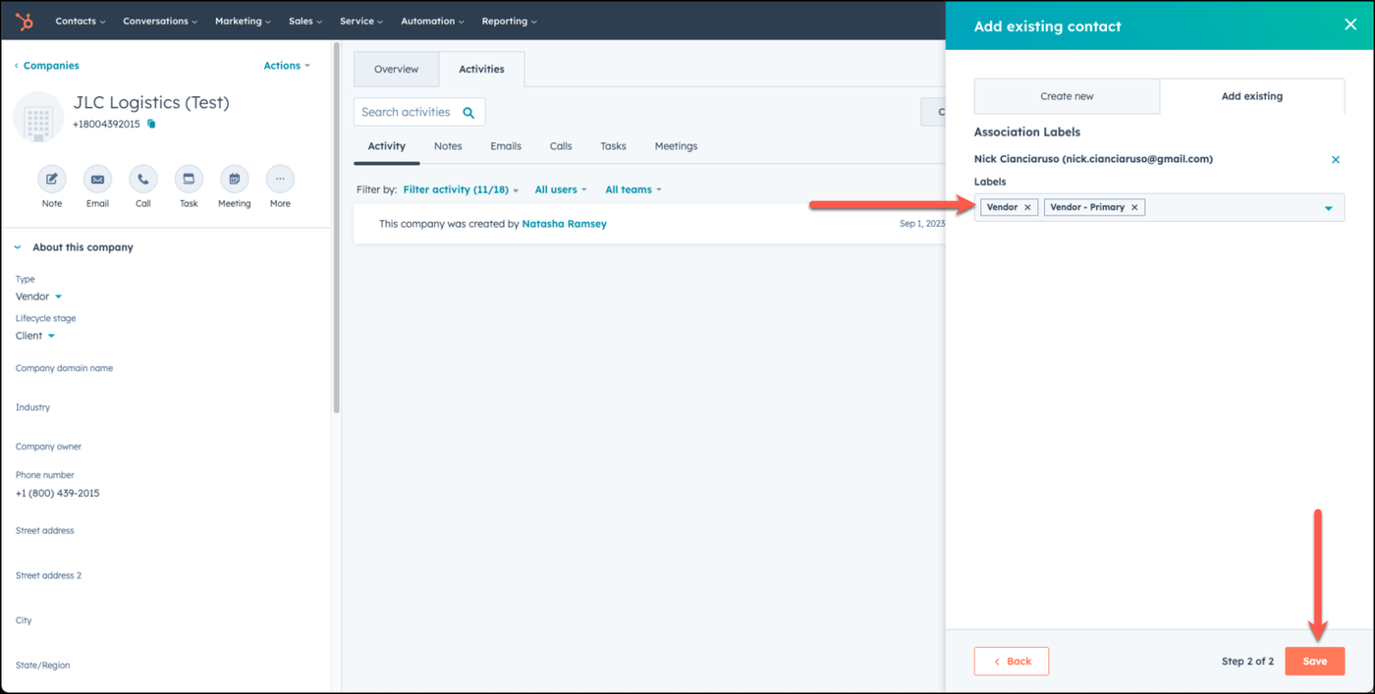Switch to the Create new tab
The height and width of the screenshot is (694, 1375).
pos(1067,96)
